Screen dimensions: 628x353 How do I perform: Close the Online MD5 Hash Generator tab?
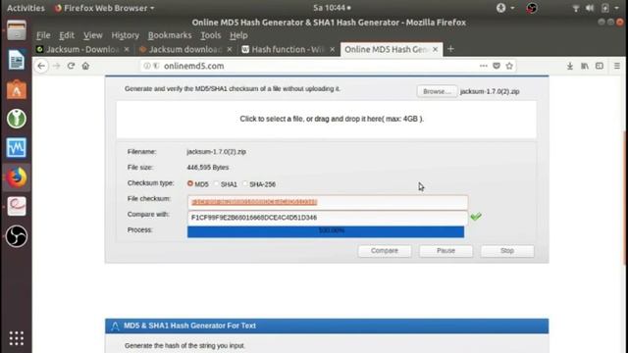point(435,49)
